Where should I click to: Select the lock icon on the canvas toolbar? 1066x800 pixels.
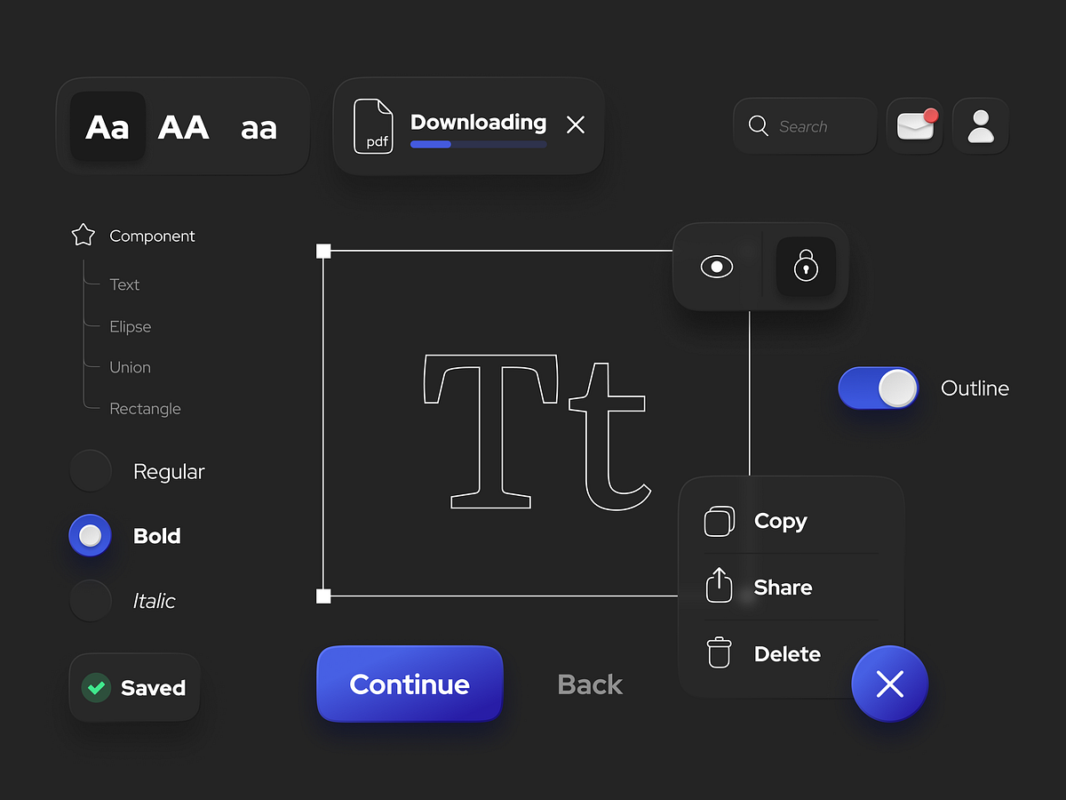[806, 266]
